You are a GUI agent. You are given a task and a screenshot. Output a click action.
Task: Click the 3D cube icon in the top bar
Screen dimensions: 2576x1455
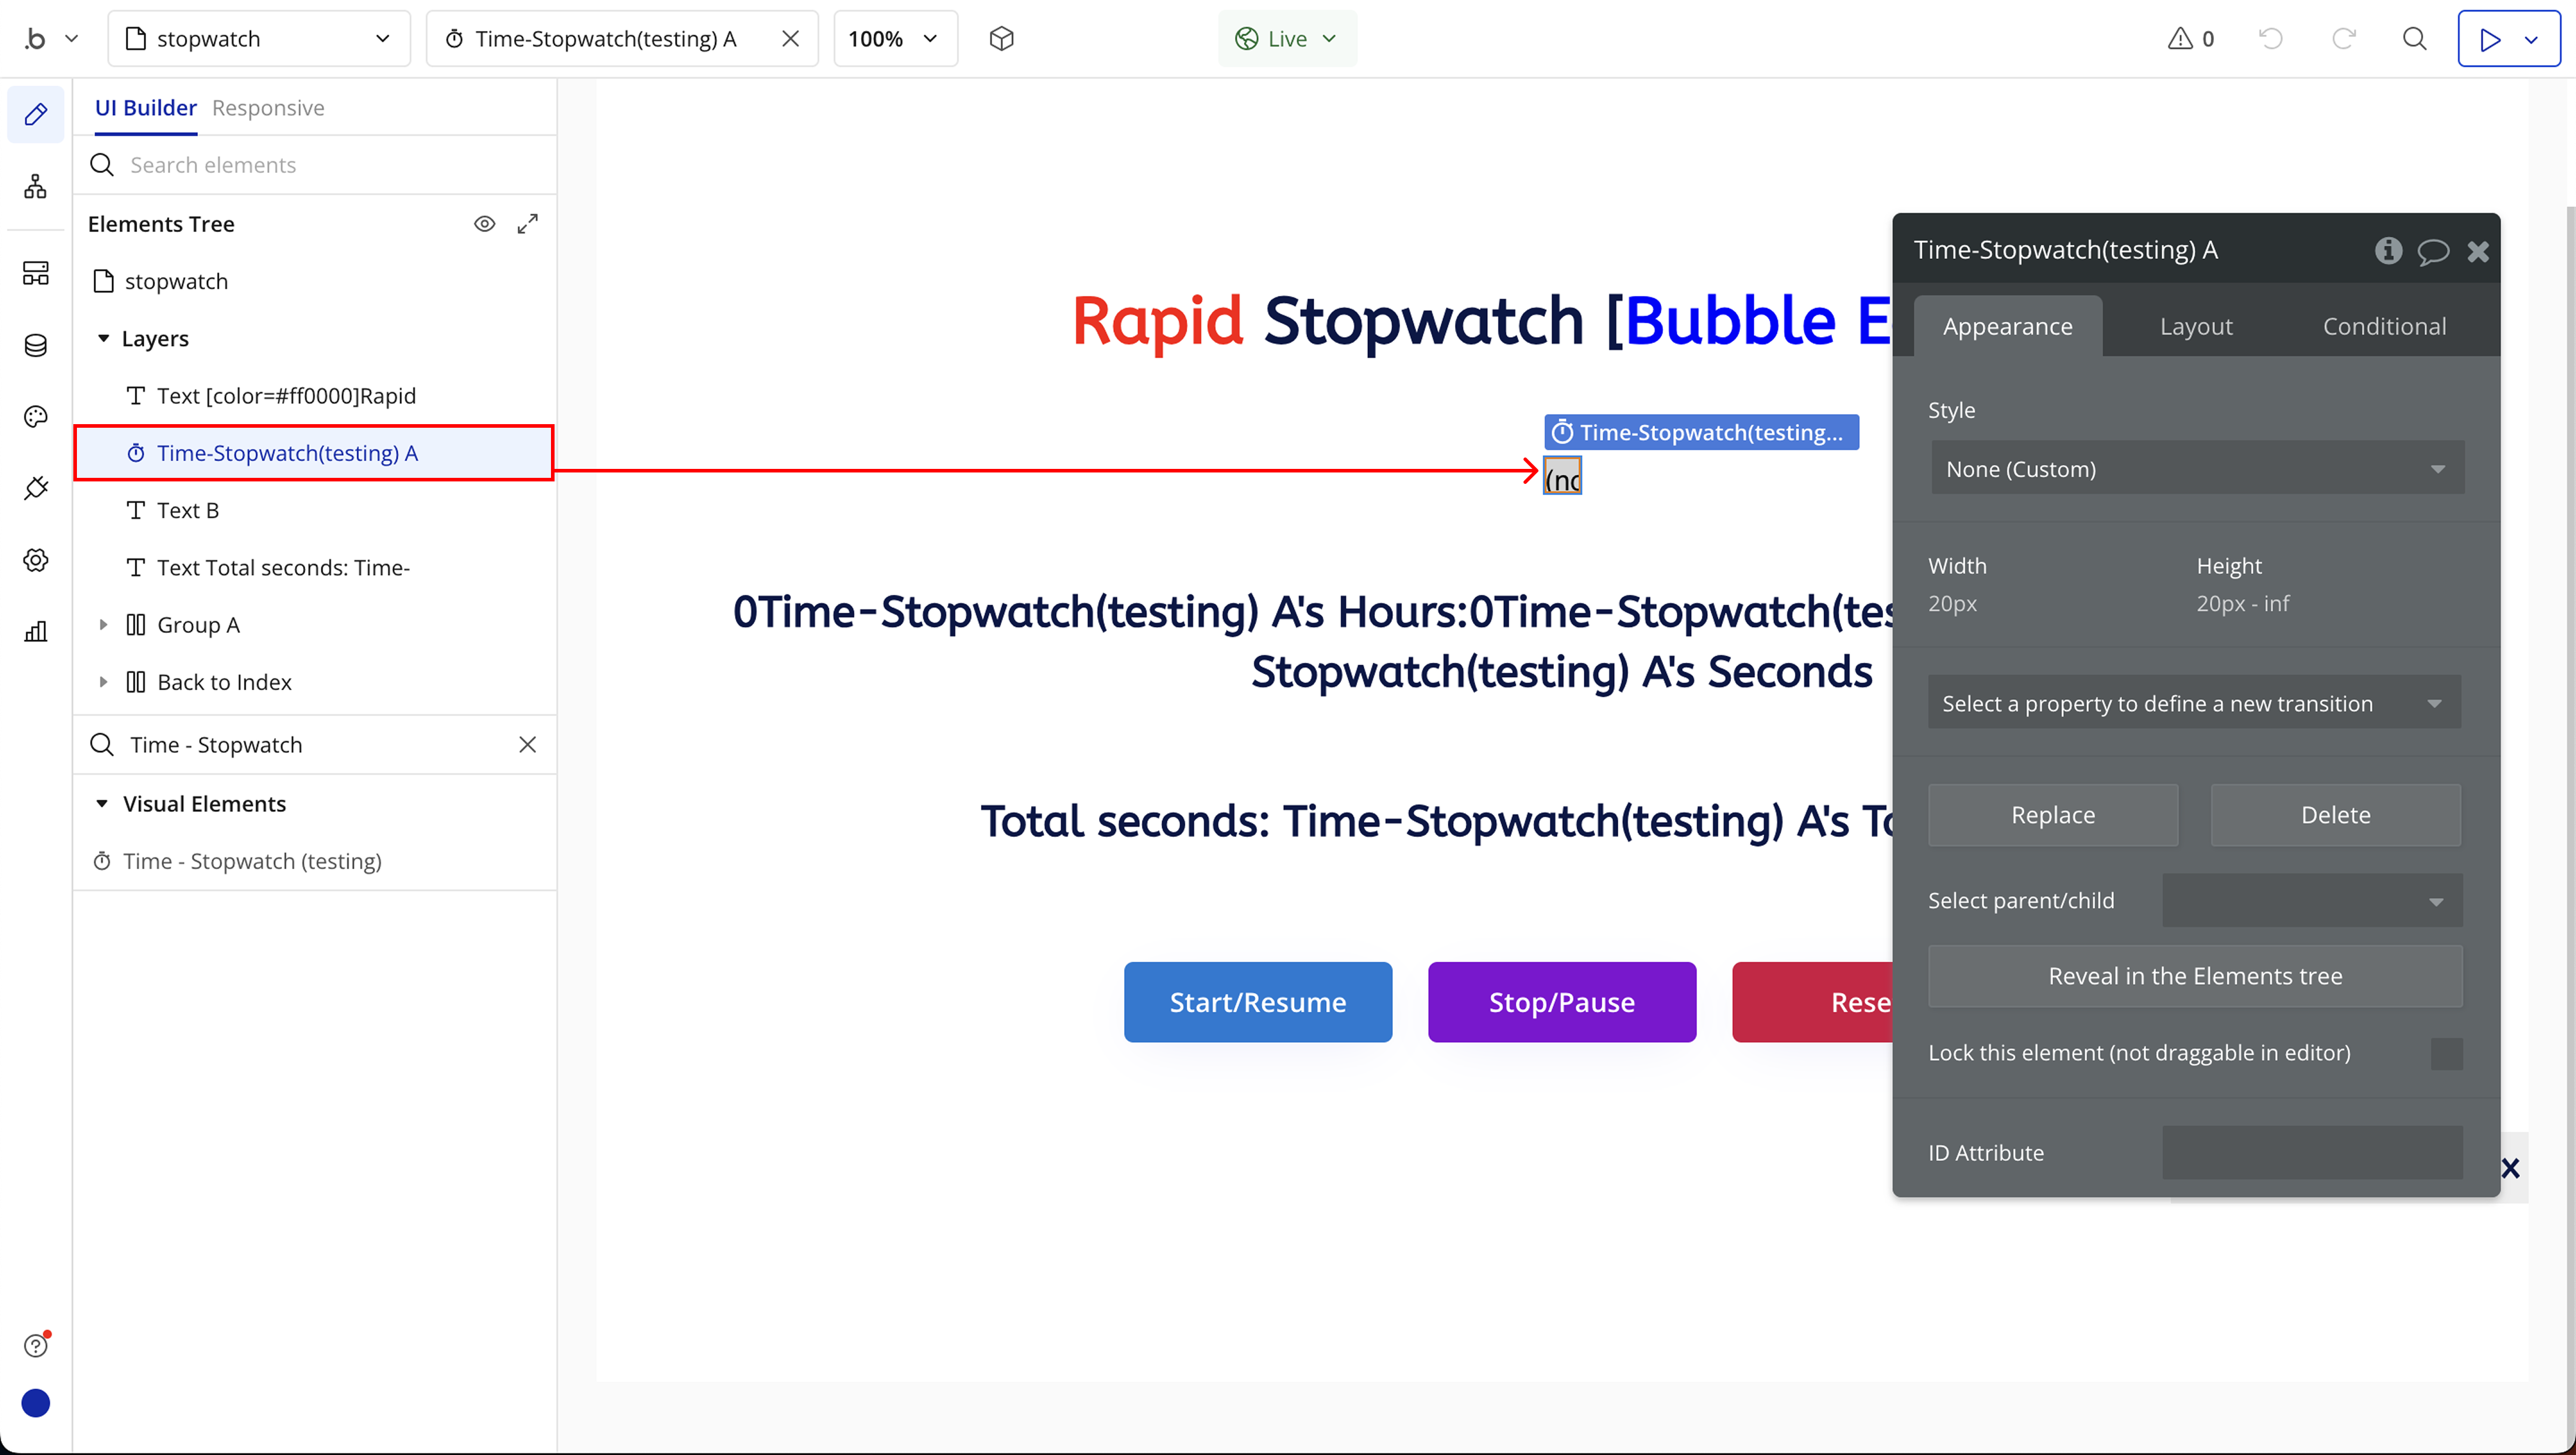(1001, 39)
